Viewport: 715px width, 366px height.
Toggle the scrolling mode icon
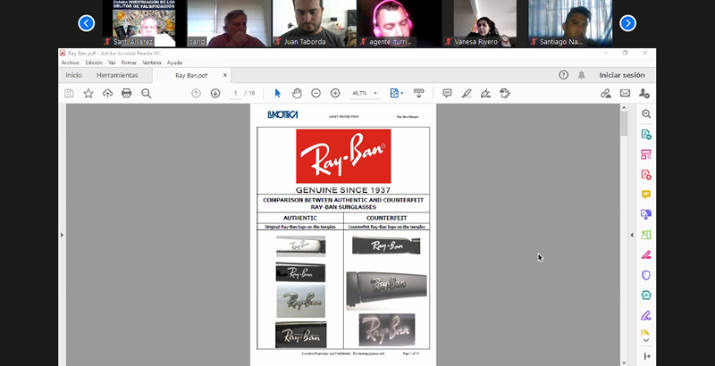418,94
